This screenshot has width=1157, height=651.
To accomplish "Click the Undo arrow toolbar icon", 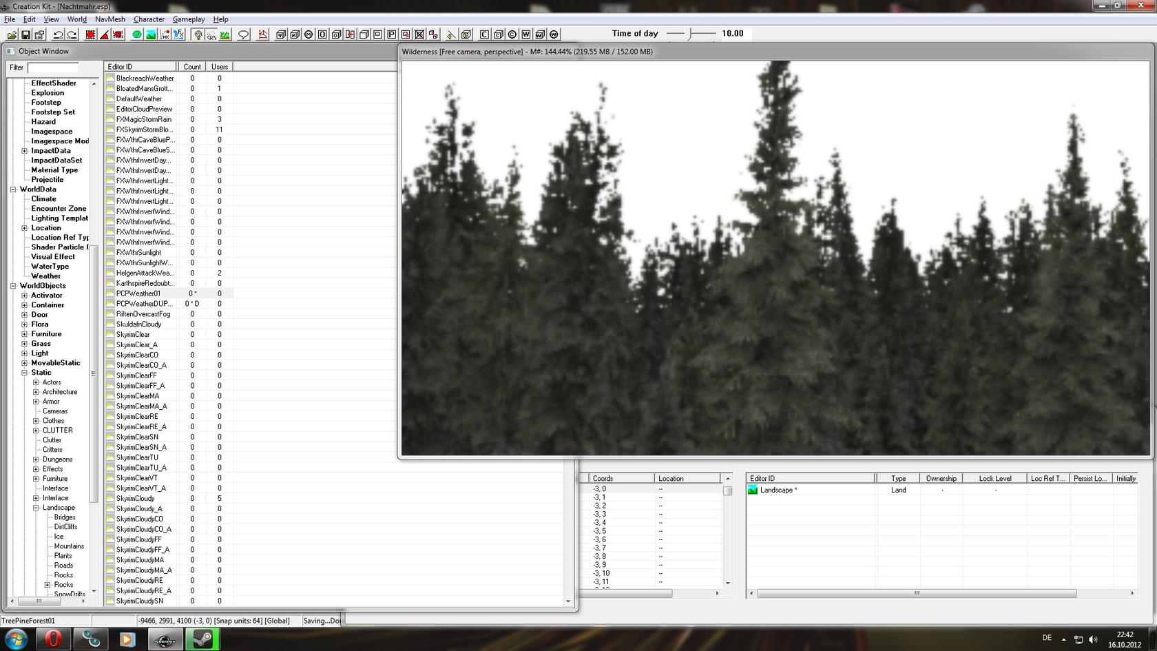I will 58,34.
